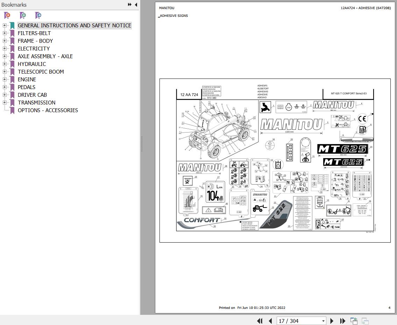Viewport: 397px width, 325px height.
Task: Click the Printed on date footer text
Action: (x=252, y=308)
